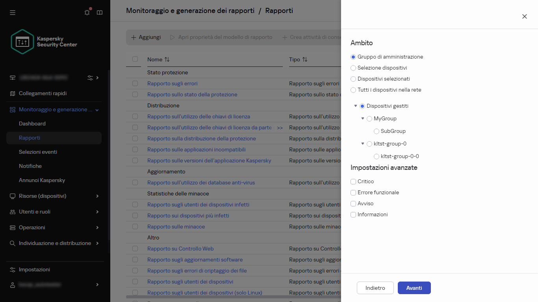This screenshot has height=302, width=538.
Task: Click the Avanti button
Action: point(414,287)
